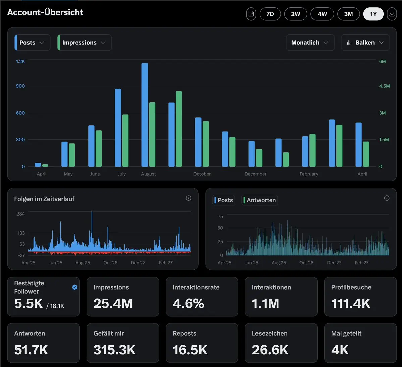Expand the Posts metric dropdown
402x367 pixels.
click(33, 43)
